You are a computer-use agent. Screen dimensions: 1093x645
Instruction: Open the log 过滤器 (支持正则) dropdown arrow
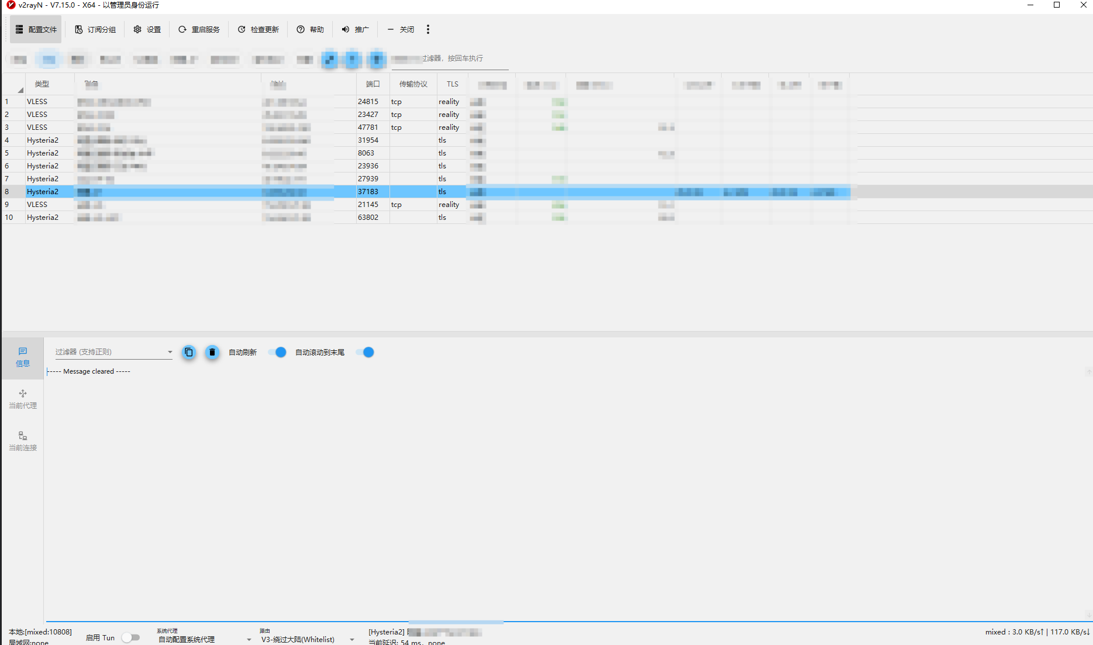(170, 352)
